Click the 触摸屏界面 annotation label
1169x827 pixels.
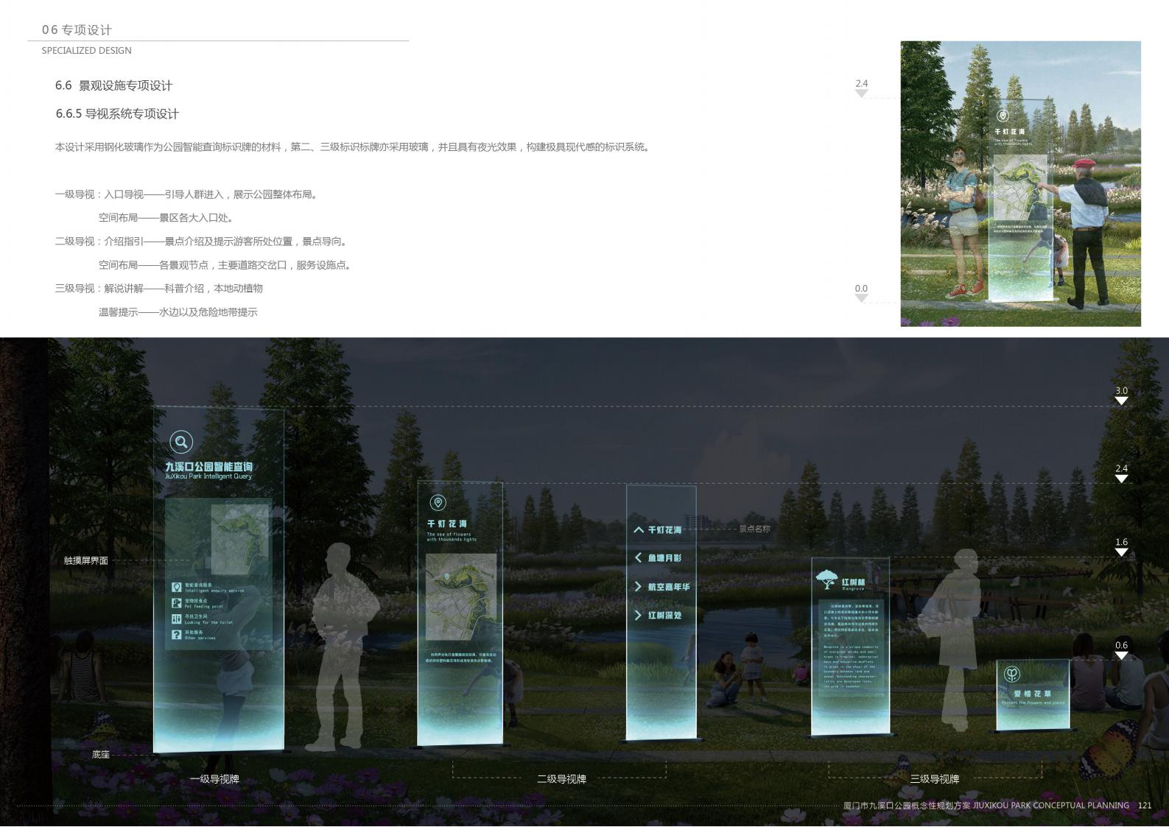point(85,560)
